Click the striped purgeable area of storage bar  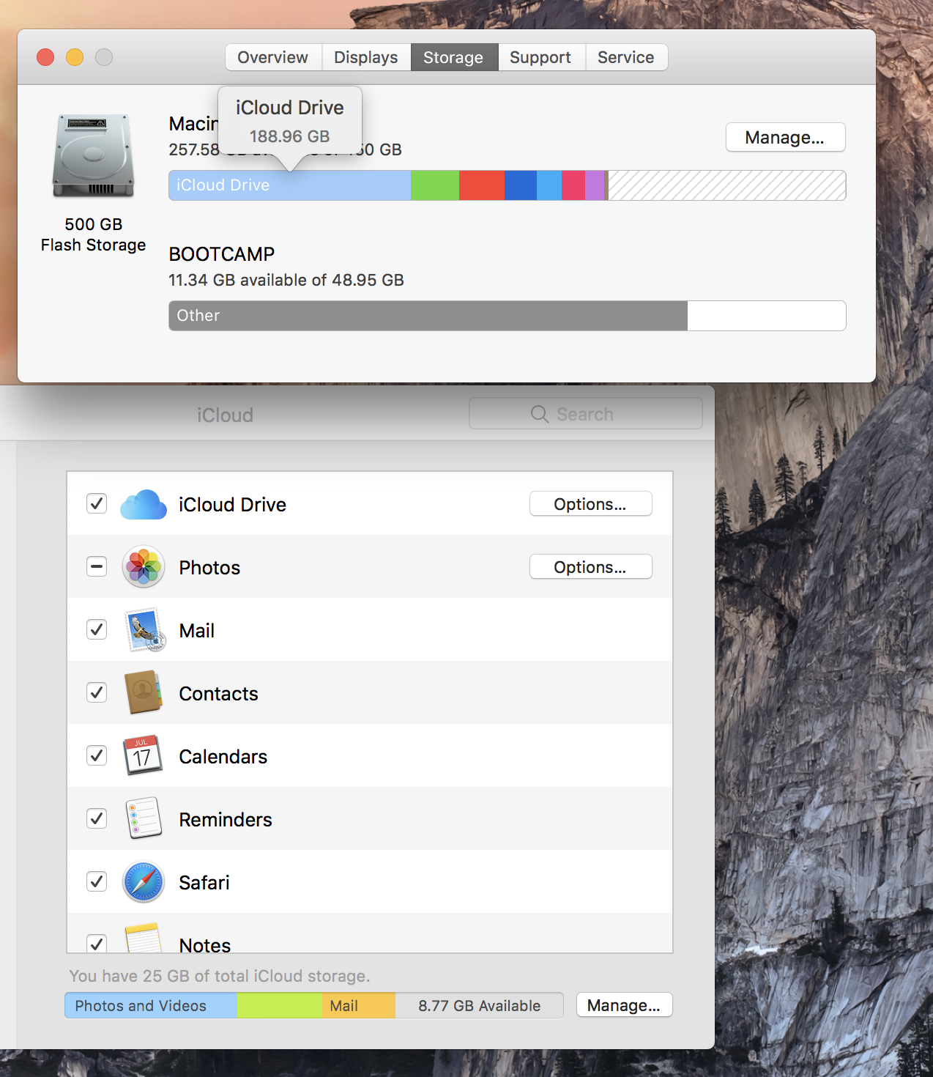(x=726, y=185)
